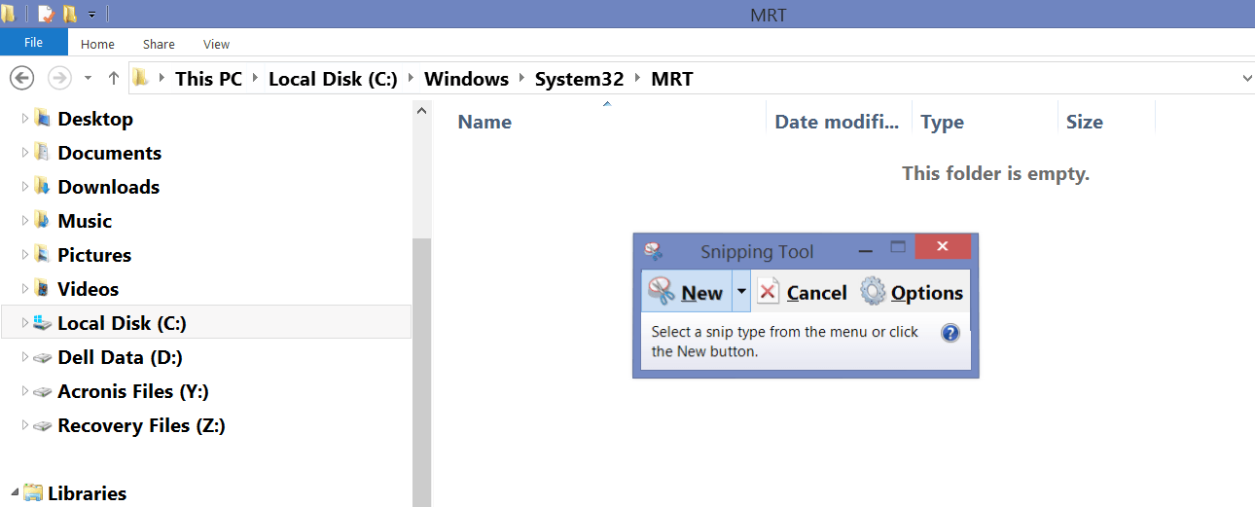The height and width of the screenshot is (507, 1255).
Task: Select the Local Disk (C:) drive icon
Action: pyautogui.click(x=42, y=322)
